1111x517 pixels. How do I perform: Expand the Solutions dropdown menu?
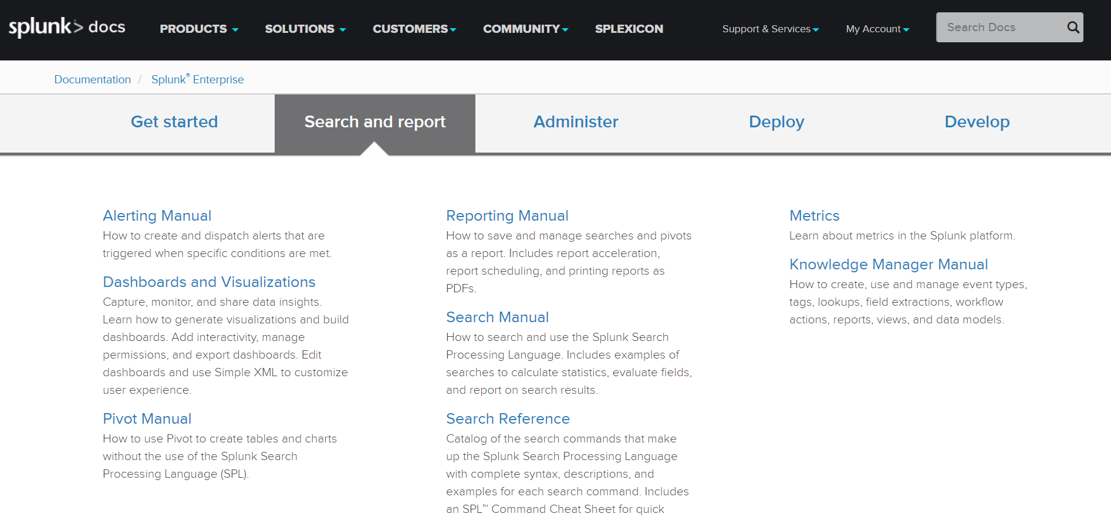[x=305, y=29]
